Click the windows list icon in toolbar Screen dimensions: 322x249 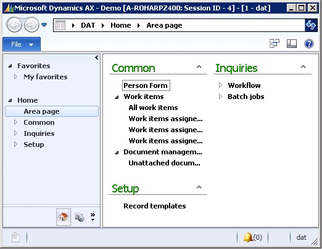(x=275, y=44)
